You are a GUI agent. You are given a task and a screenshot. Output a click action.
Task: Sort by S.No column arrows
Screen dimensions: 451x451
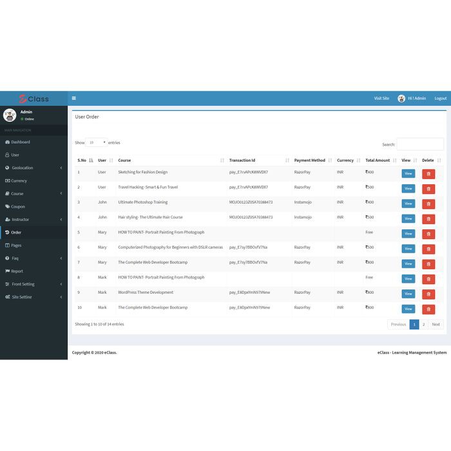tap(91, 160)
